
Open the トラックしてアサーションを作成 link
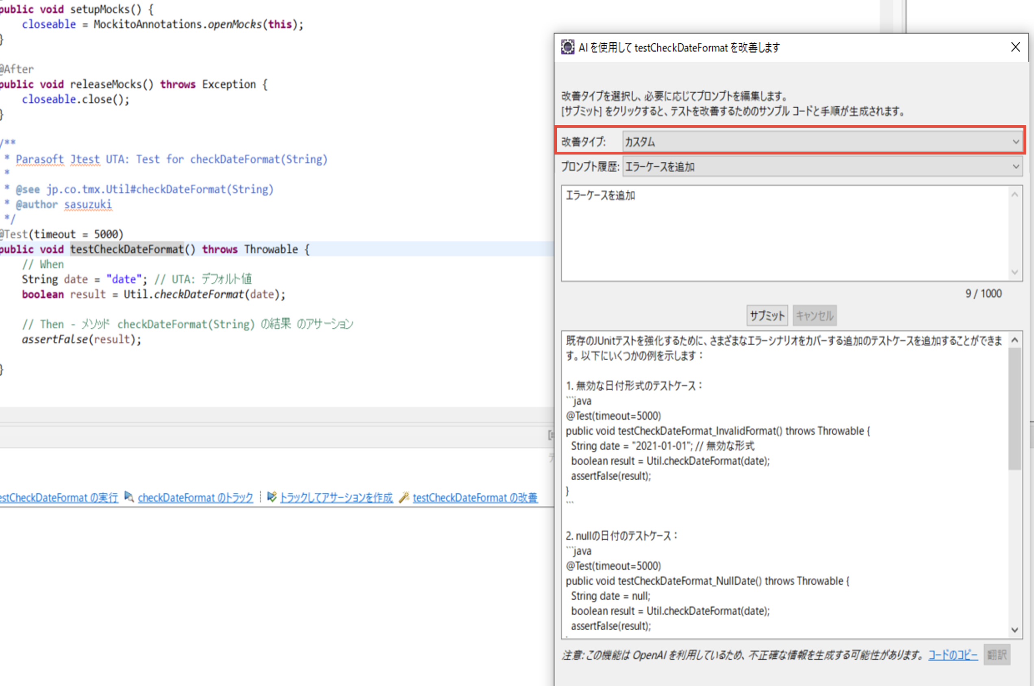336,498
